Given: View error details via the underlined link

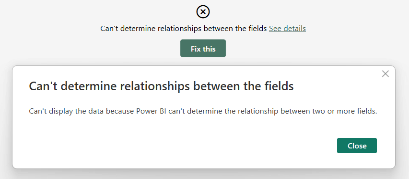Looking at the screenshot, I should tap(287, 28).
